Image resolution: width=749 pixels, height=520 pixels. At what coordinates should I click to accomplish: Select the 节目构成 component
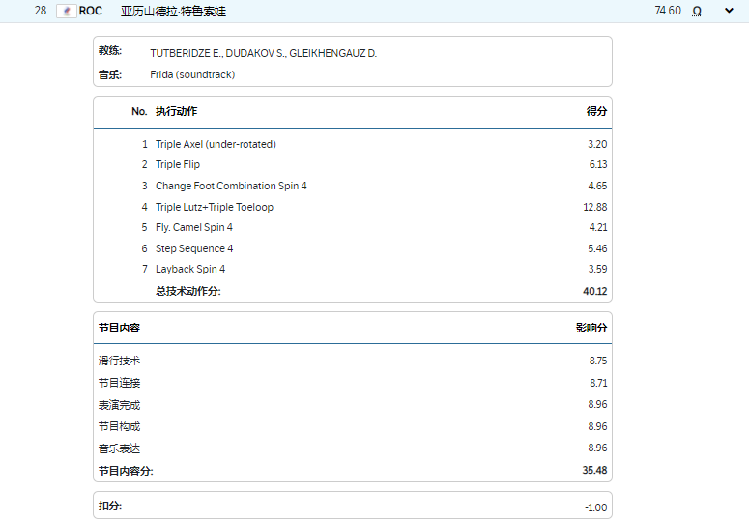[x=120, y=426]
